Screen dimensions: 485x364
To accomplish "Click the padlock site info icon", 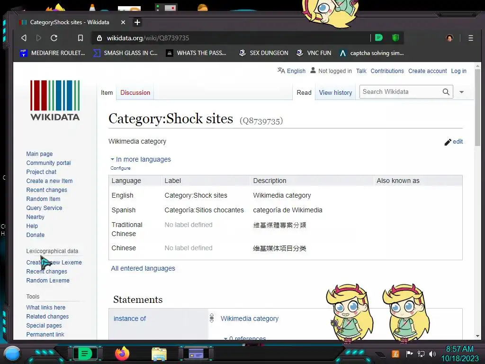I will coord(99,38).
